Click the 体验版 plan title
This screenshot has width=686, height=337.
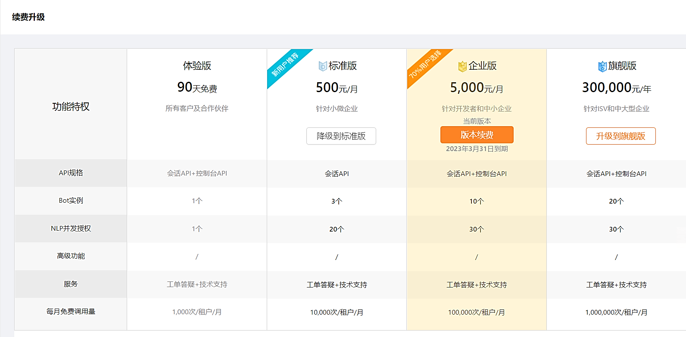coord(197,65)
